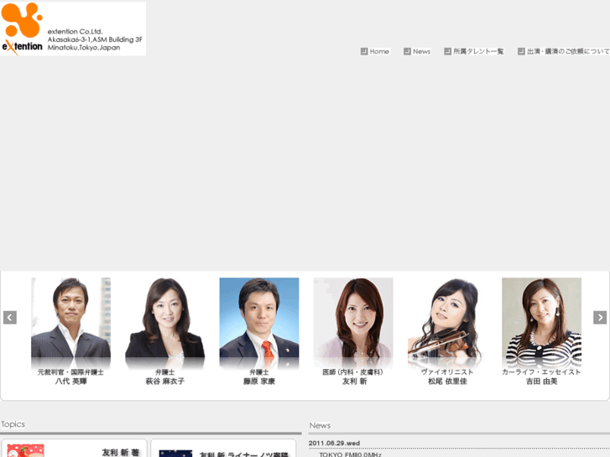The height and width of the screenshot is (457, 610).
Task: Open the News menu item
Action: 417,51
